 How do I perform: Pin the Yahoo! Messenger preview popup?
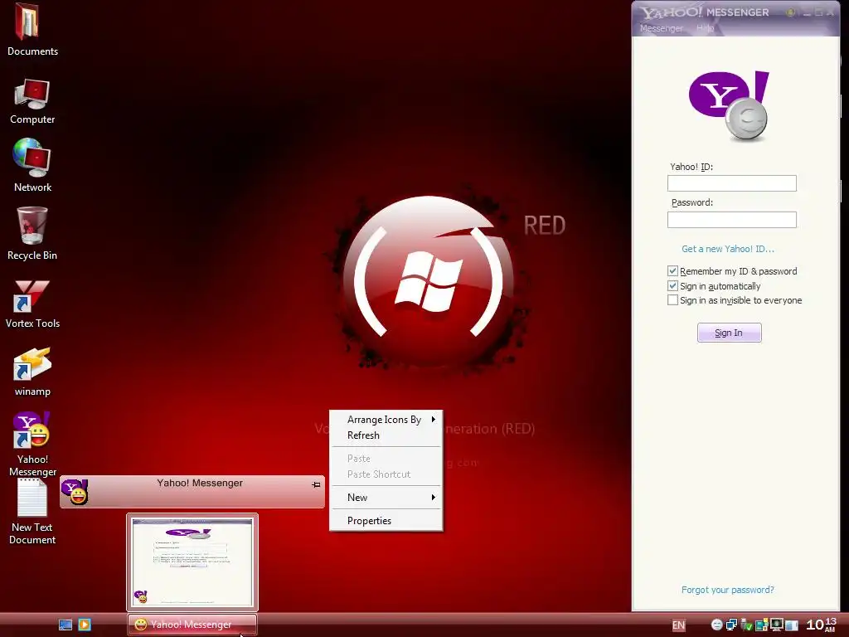tap(316, 484)
